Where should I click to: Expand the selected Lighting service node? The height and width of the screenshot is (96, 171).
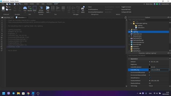point(129,32)
